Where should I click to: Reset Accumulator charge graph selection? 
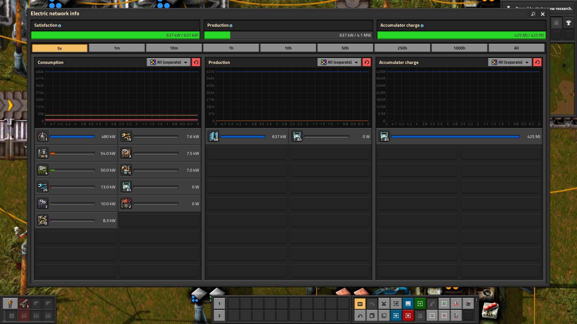[537, 62]
